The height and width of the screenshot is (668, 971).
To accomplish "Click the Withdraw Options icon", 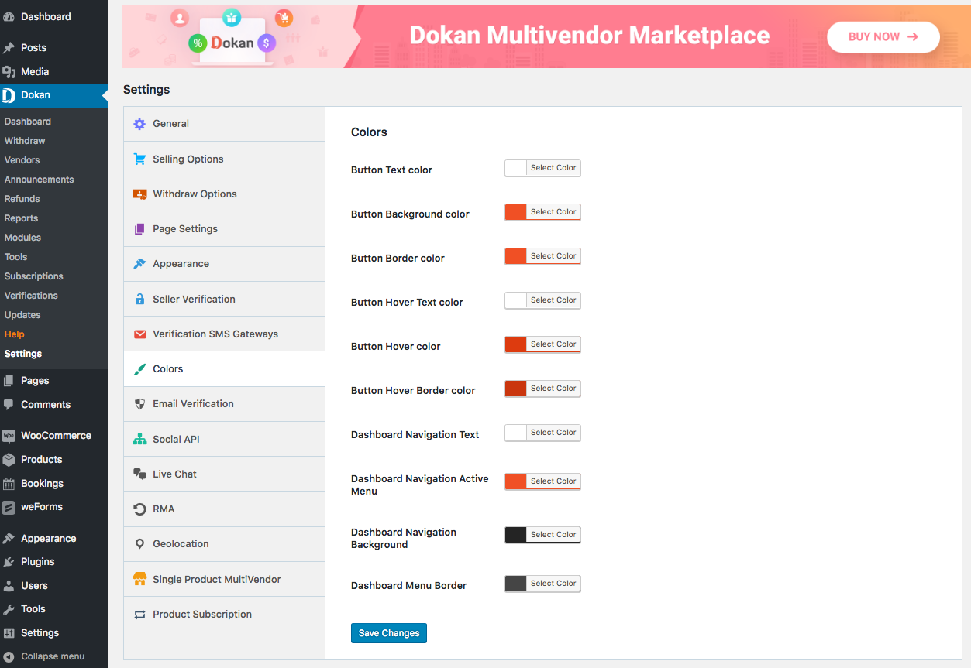I will [139, 194].
